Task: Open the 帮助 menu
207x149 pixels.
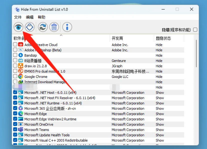Action: pyautogui.click(x=41, y=17)
